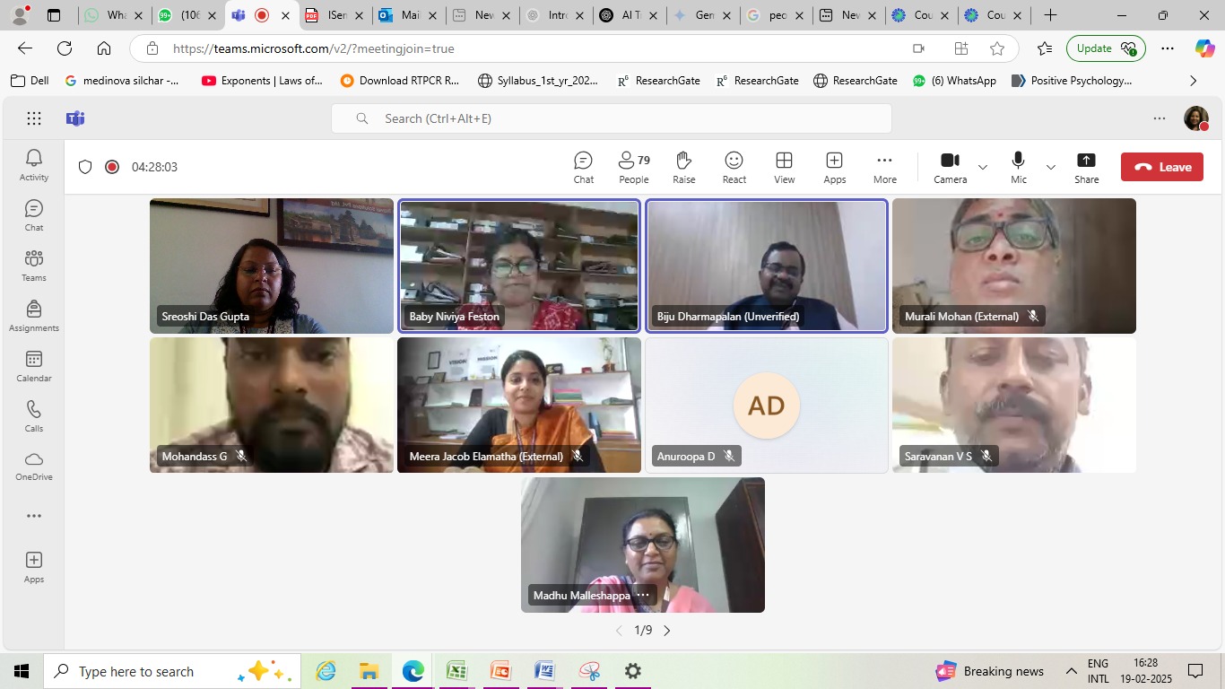Open Teams settings and more ellipsis
The height and width of the screenshot is (689, 1225).
tap(1160, 118)
